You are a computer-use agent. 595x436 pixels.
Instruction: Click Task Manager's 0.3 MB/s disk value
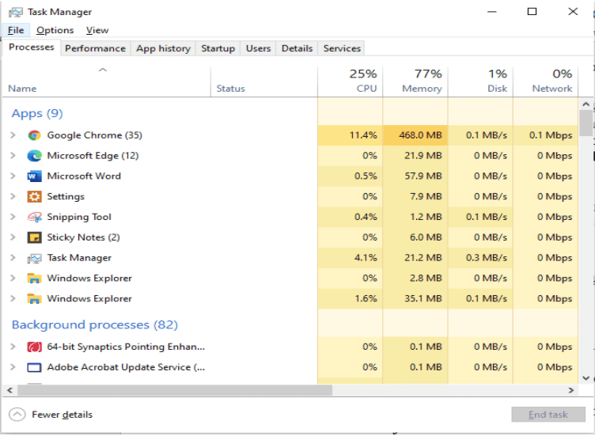click(x=487, y=258)
